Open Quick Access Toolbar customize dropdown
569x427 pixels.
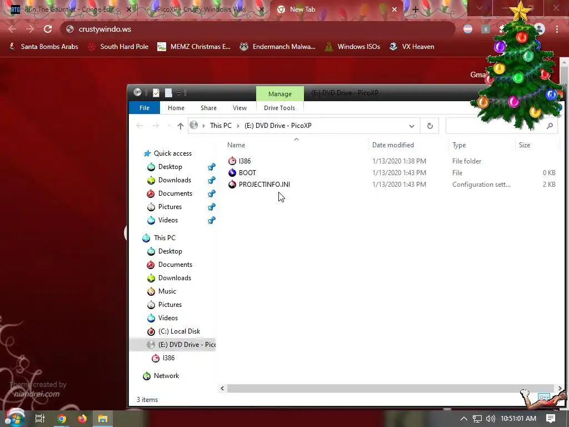pos(178,93)
